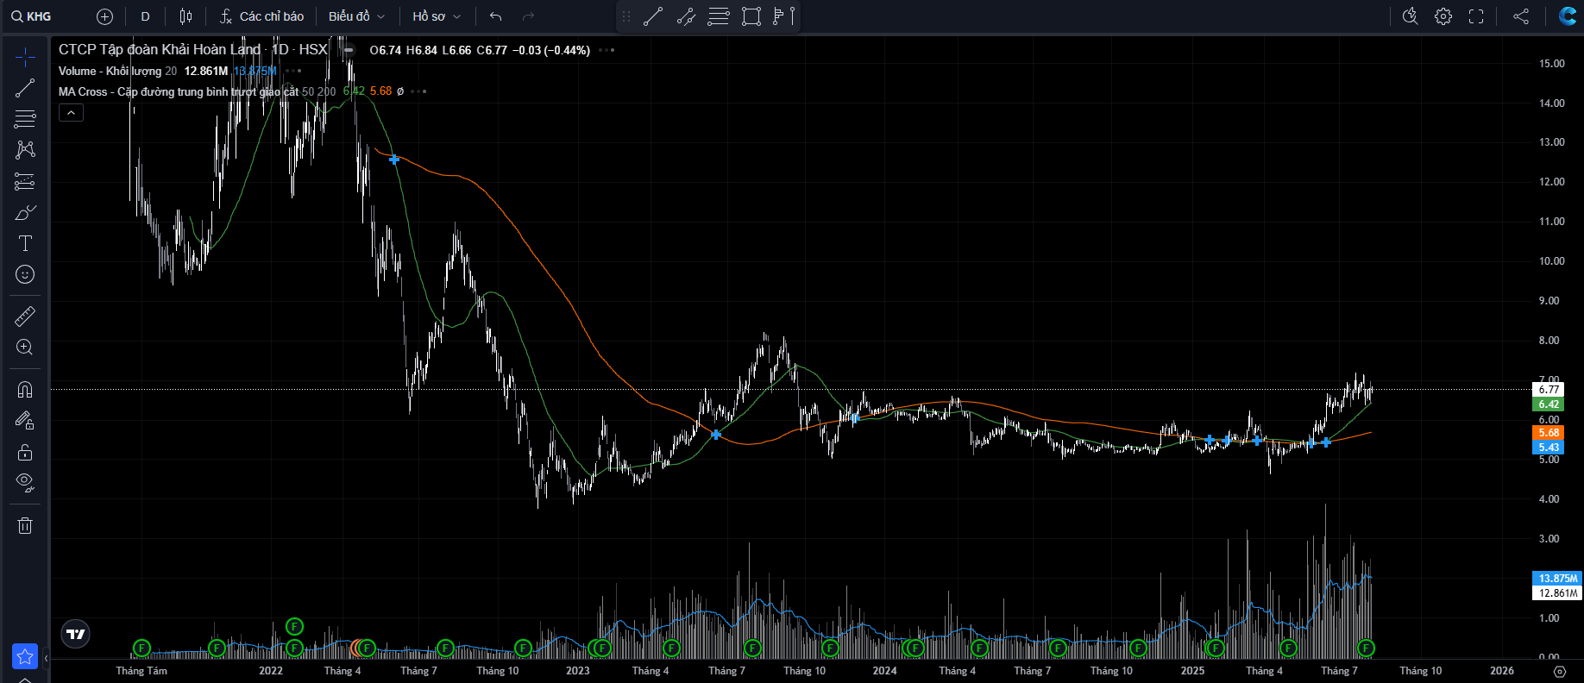The width and height of the screenshot is (1584, 683).
Task: Click the "15.00" price scale label
Action: (x=1552, y=64)
